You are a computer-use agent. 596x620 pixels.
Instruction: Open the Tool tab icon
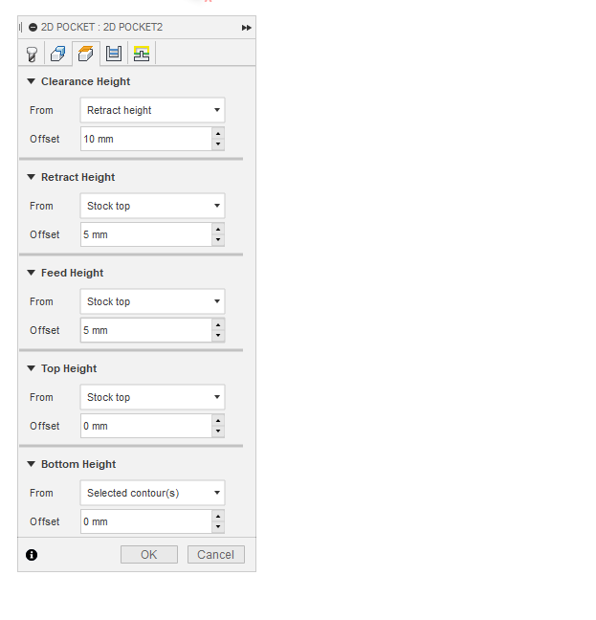tap(32, 54)
